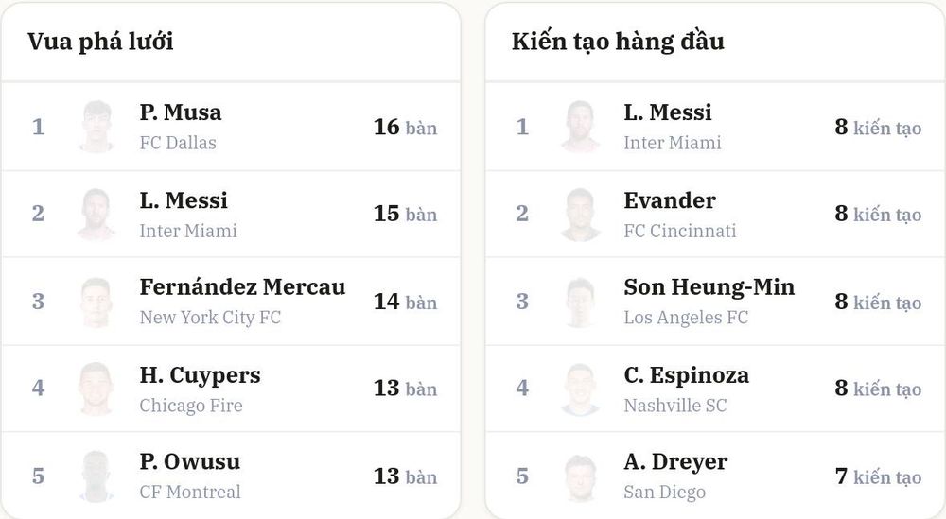Viewport: 946px width, 519px height.
Task: Select L. Messi's avatar in top assists
Action: [x=581, y=127]
